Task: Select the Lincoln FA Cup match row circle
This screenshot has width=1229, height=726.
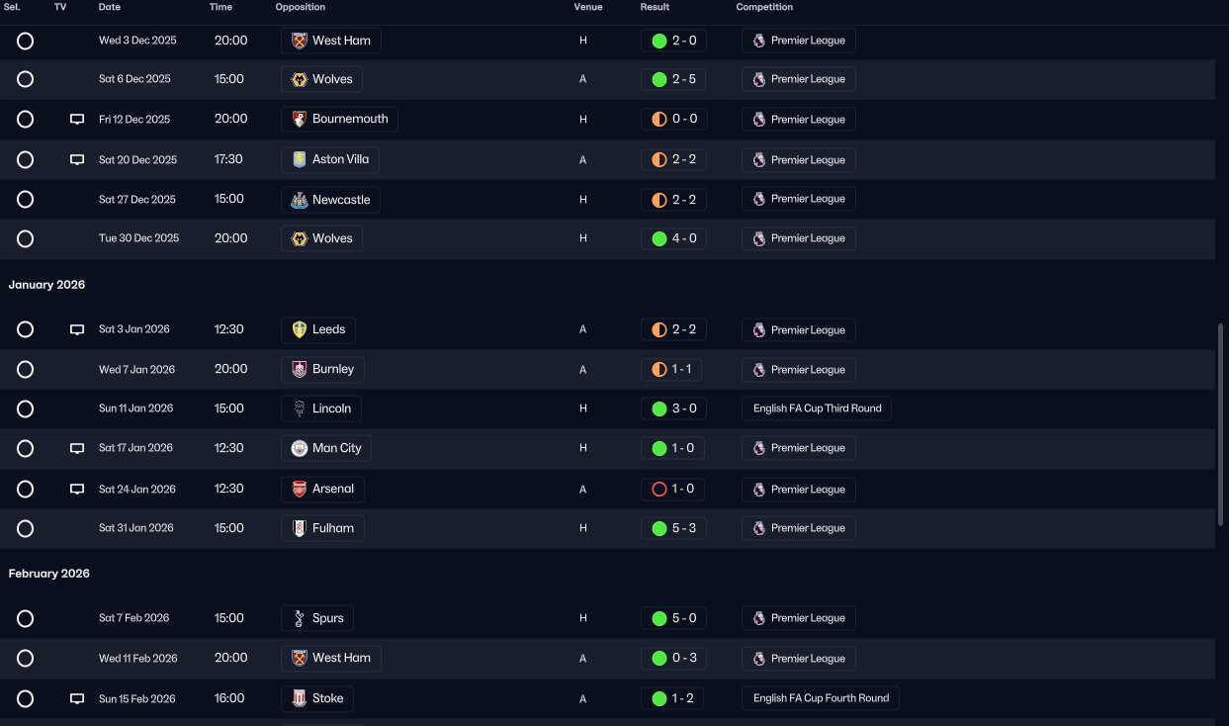Action: [26, 408]
